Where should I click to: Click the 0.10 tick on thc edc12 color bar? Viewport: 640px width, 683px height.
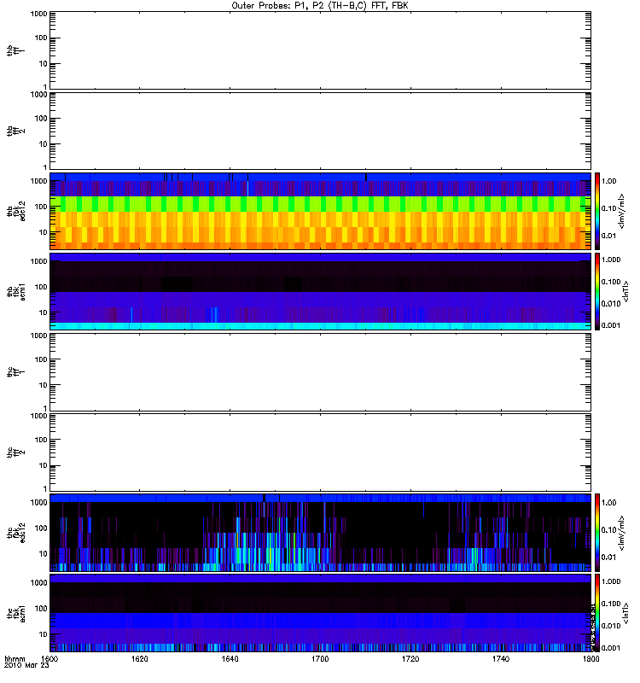(609, 529)
